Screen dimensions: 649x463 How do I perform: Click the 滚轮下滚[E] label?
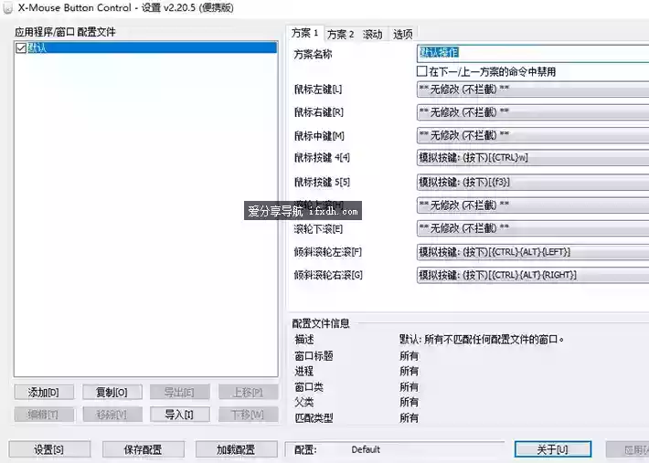pyautogui.click(x=318, y=229)
